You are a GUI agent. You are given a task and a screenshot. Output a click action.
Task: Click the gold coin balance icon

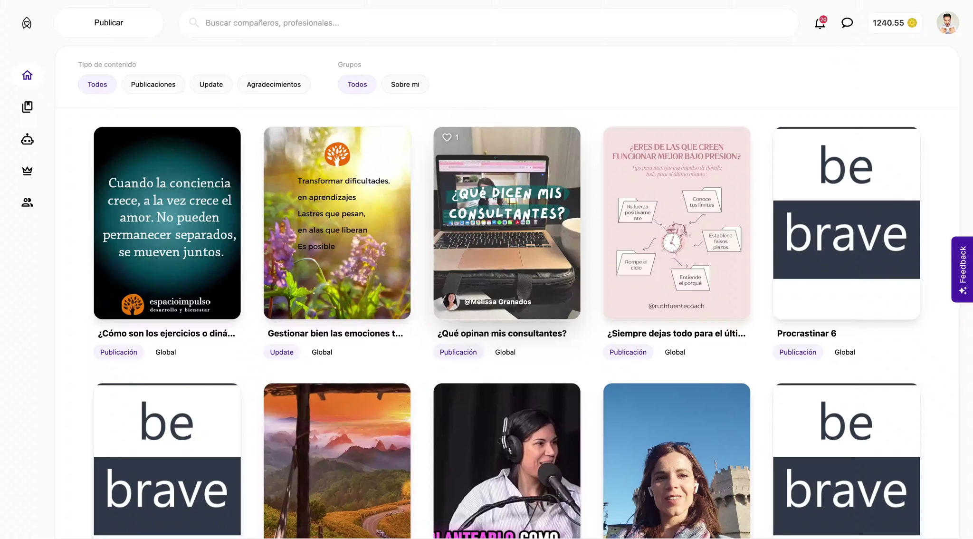(x=912, y=23)
